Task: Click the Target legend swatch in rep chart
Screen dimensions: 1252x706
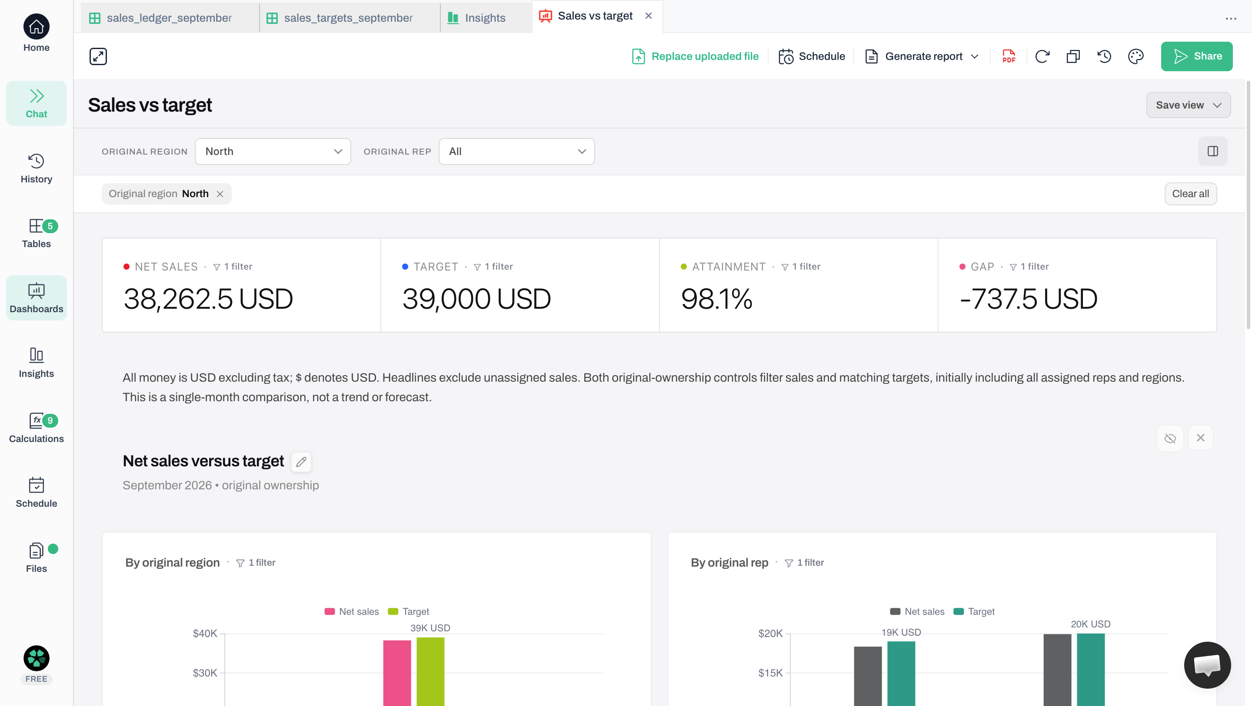Action: click(959, 612)
